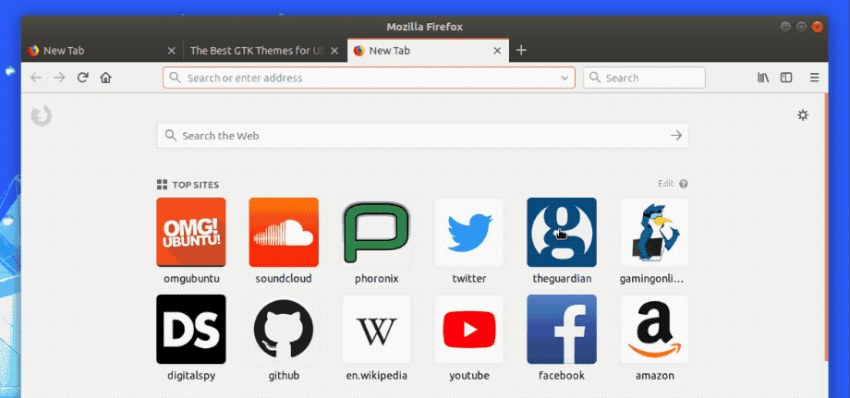Open the Library icon in toolbar

click(763, 78)
